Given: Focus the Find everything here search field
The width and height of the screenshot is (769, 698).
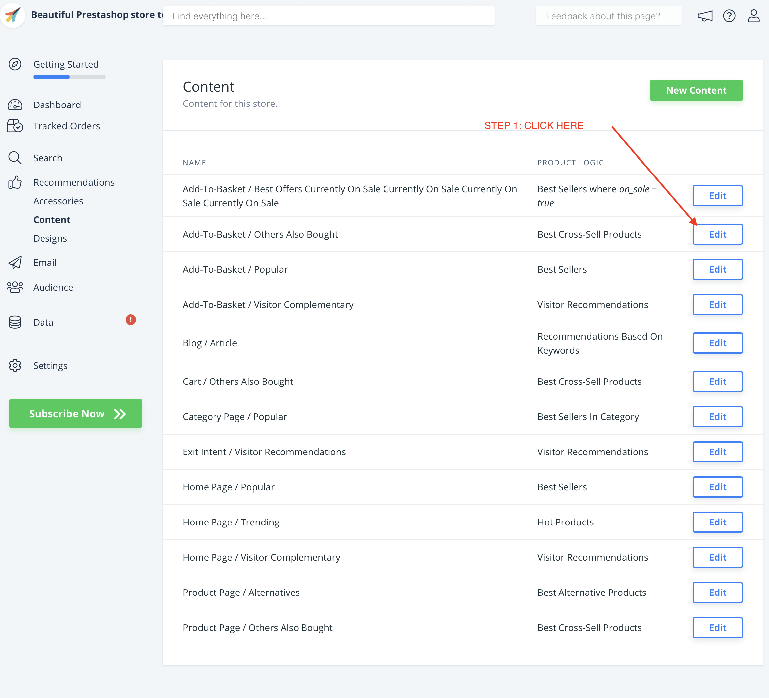Looking at the screenshot, I should point(328,16).
